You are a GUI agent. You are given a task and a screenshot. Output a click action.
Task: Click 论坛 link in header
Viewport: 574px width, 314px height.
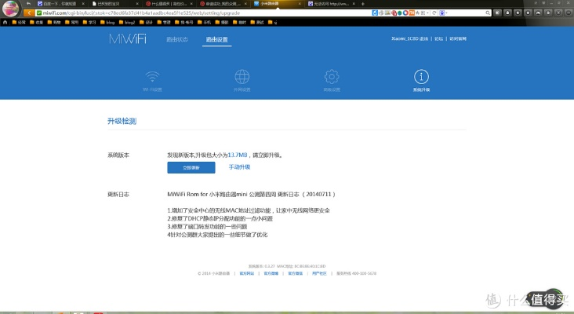click(x=438, y=38)
